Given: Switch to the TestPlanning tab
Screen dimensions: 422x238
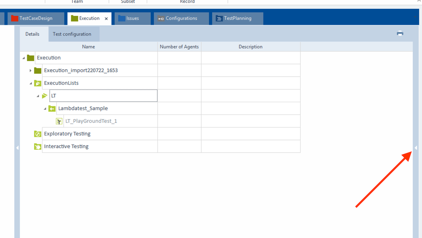Looking at the screenshot, I should point(237,18).
